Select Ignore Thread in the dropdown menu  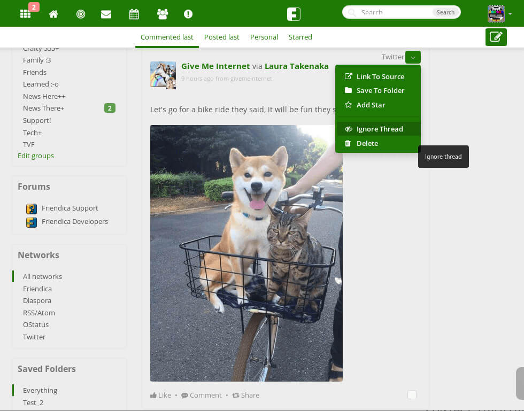click(379, 129)
